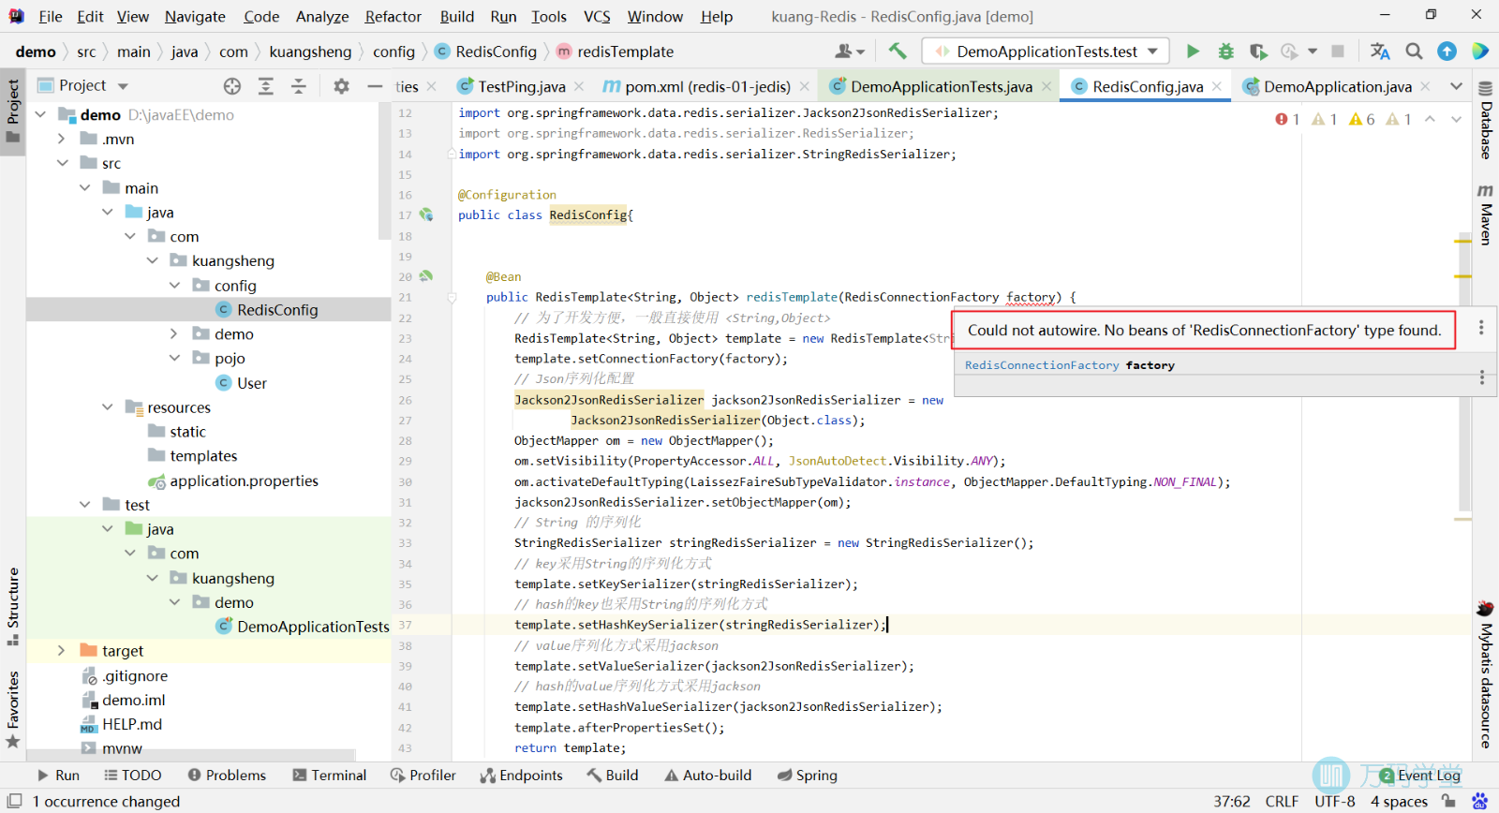Open the Refactor menu
This screenshot has width=1499, height=813.
[393, 16]
